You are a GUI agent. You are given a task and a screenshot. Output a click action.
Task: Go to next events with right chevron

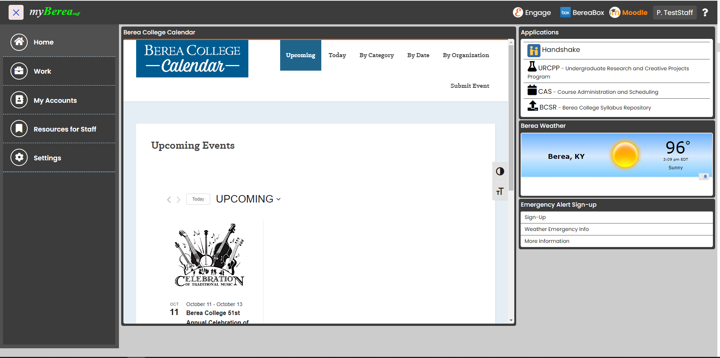coord(178,200)
